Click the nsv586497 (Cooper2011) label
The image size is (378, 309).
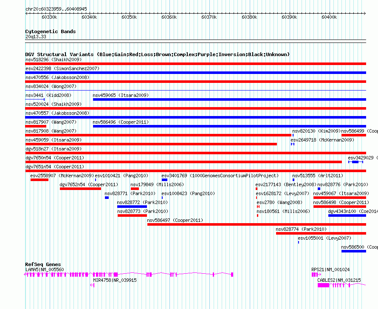tap(175, 220)
